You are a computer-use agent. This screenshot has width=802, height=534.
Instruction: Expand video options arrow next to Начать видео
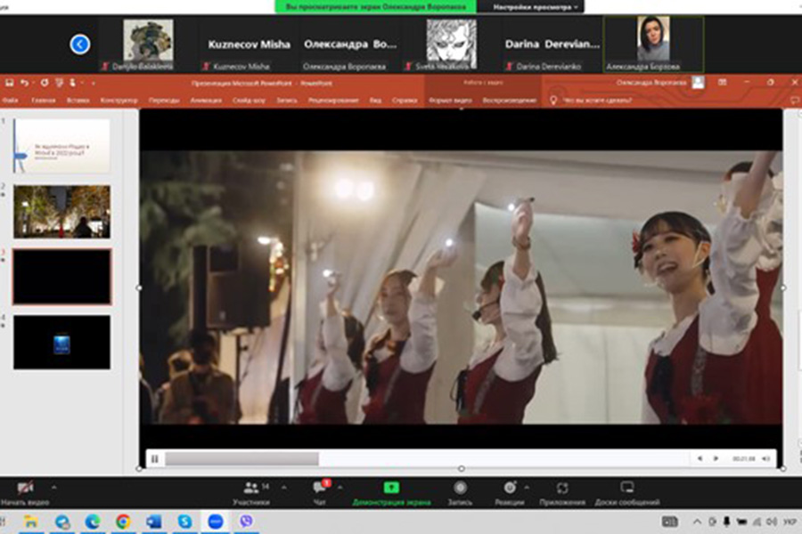click(54, 487)
